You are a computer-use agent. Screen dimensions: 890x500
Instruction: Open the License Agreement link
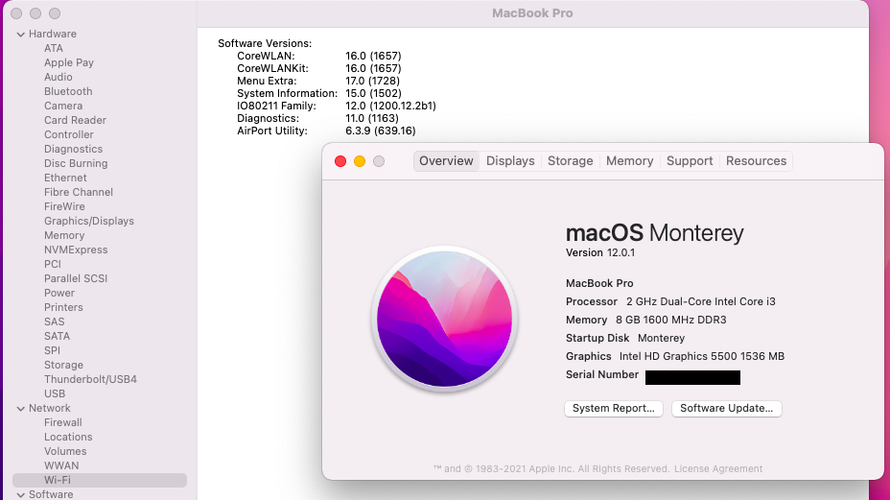(718, 468)
